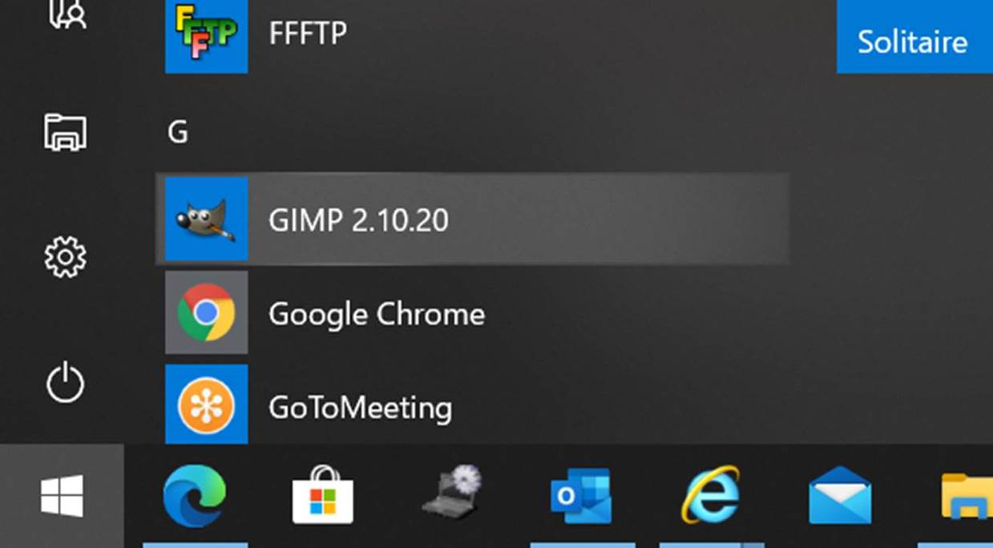Open Microsoft Edge from the taskbar

[194, 497]
